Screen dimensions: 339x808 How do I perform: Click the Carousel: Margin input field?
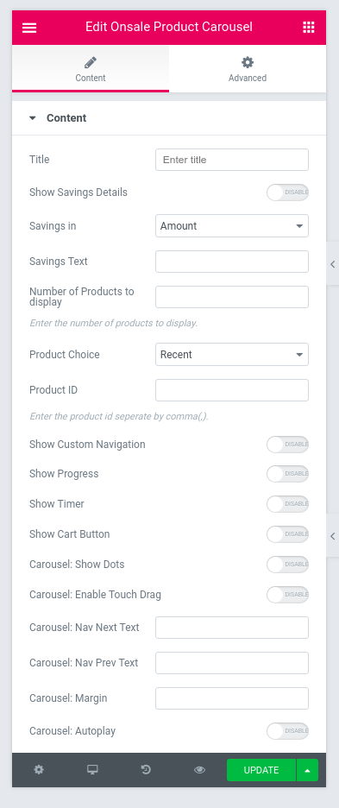[x=232, y=698]
